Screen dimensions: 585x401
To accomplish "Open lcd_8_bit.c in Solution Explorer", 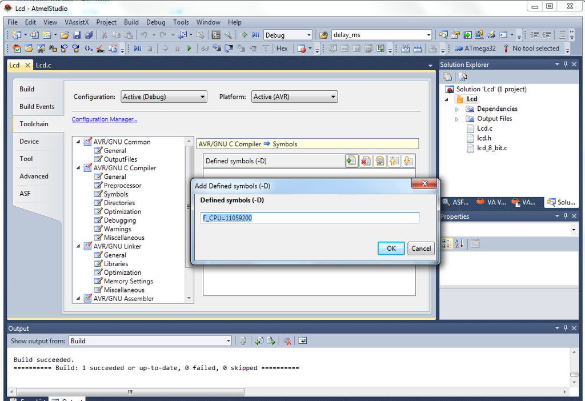I will click(492, 148).
